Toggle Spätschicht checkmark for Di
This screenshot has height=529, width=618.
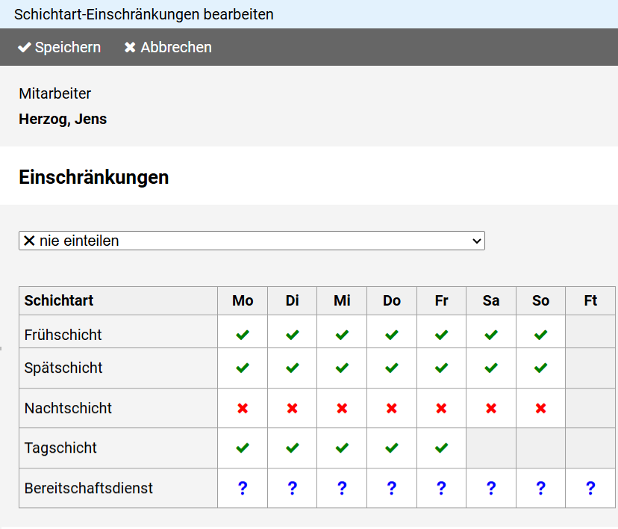pos(292,368)
